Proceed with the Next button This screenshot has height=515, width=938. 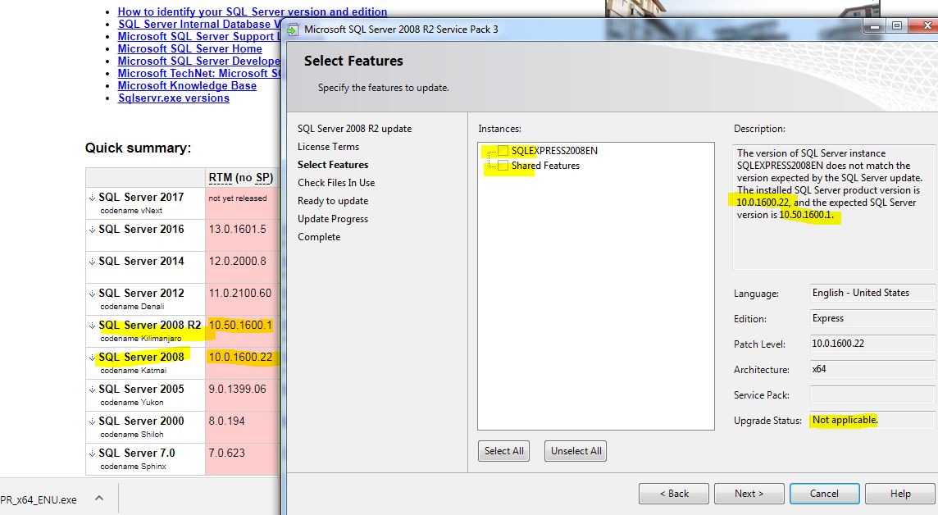click(749, 494)
